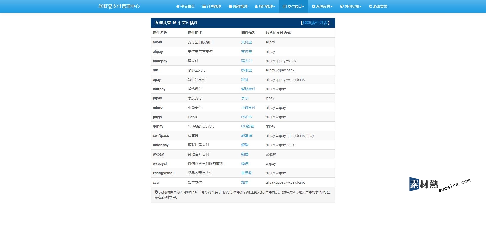486x231 pixels.
Task: Click the zyu plugin name
Action: [156, 182]
